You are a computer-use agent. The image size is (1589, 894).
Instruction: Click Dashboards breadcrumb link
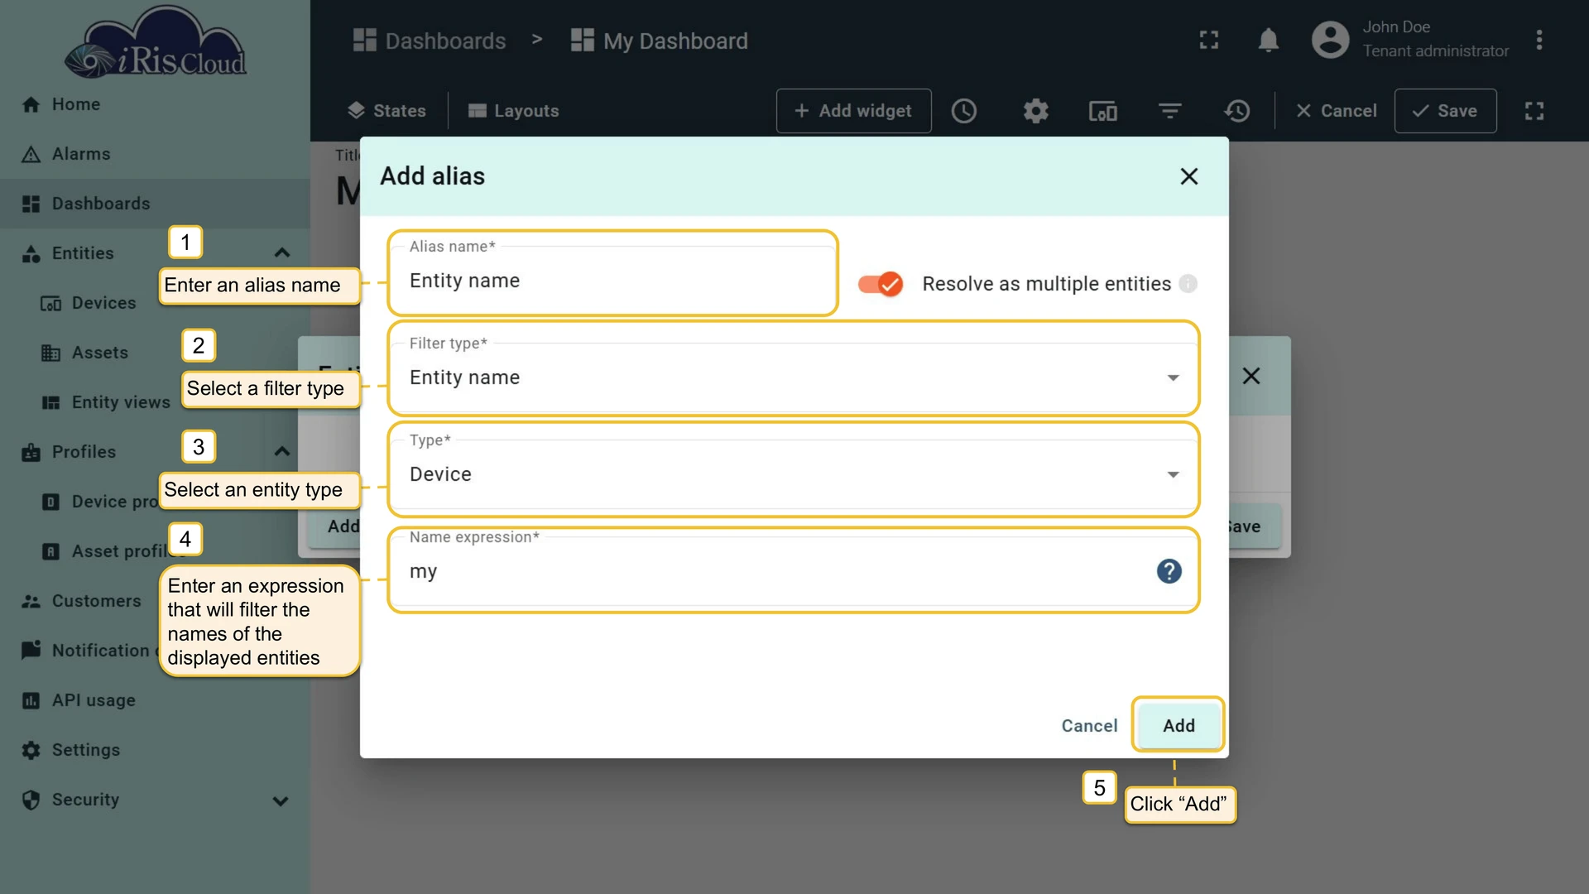pos(429,41)
